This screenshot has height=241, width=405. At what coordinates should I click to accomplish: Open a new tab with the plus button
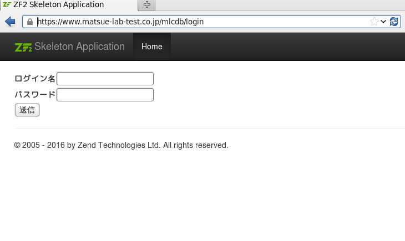(147, 5)
